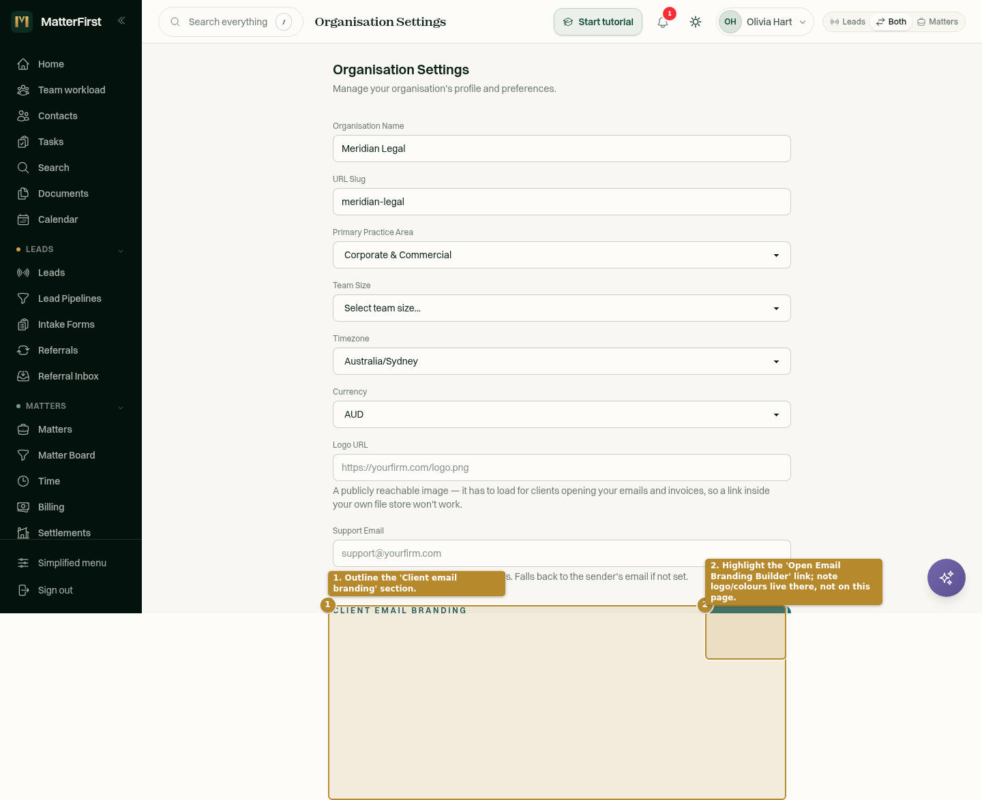Switch view mode to Matters only

pos(938,22)
